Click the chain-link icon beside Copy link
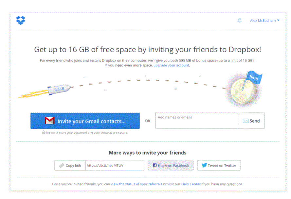Image resolution: width=291 pixels, height=199 pixels. pos(61,165)
